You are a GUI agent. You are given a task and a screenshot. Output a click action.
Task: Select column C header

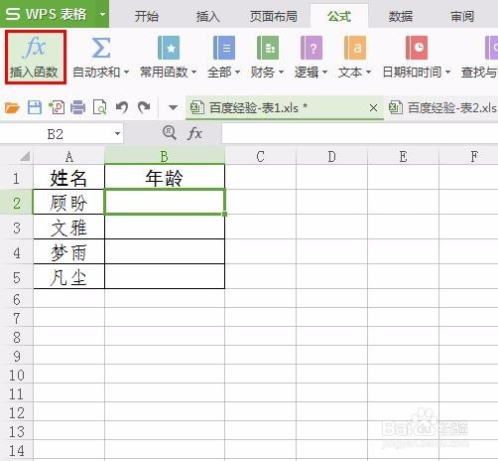261,156
